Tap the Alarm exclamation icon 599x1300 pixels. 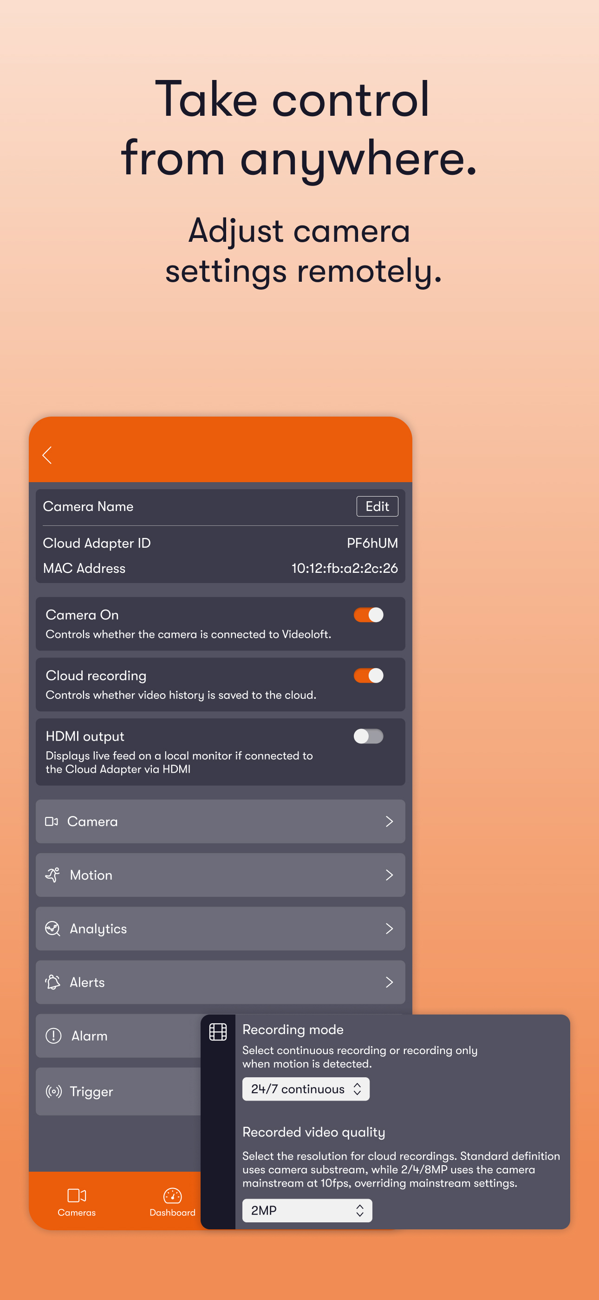click(x=53, y=1035)
